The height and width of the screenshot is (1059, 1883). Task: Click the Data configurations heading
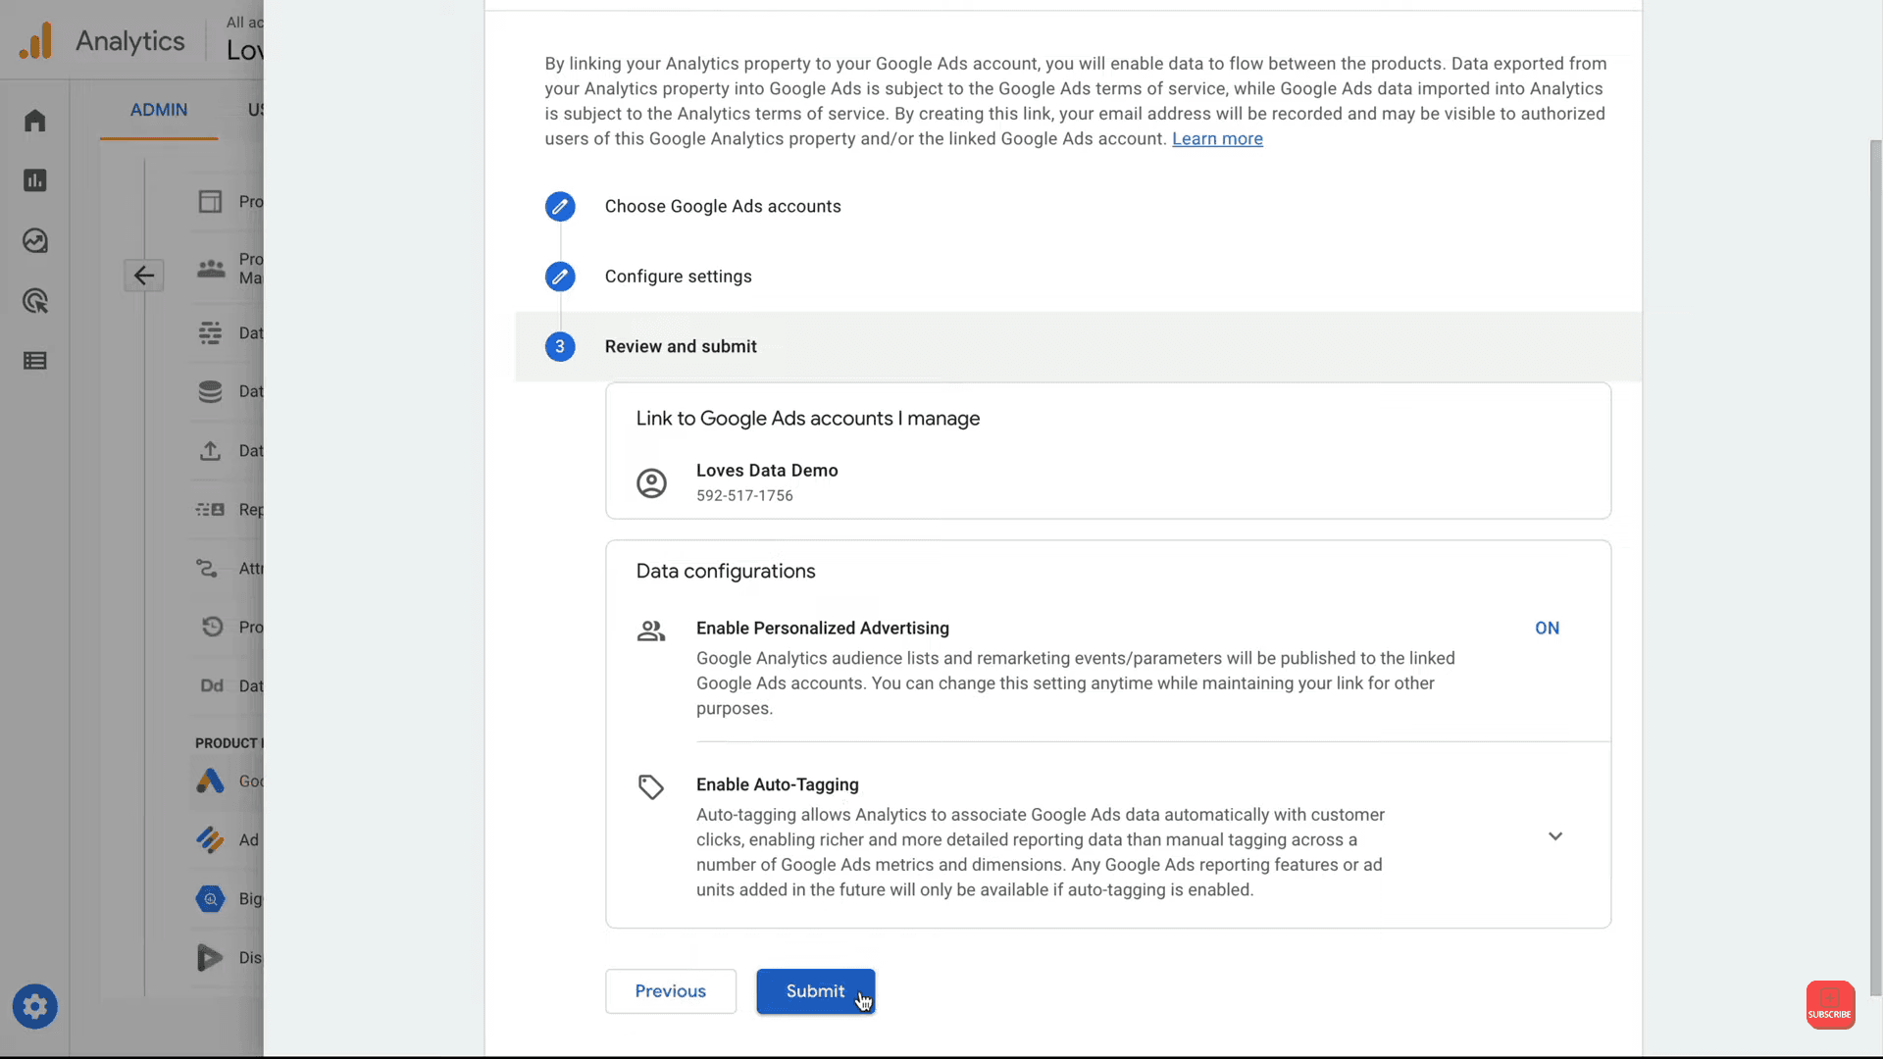point(726,572)
